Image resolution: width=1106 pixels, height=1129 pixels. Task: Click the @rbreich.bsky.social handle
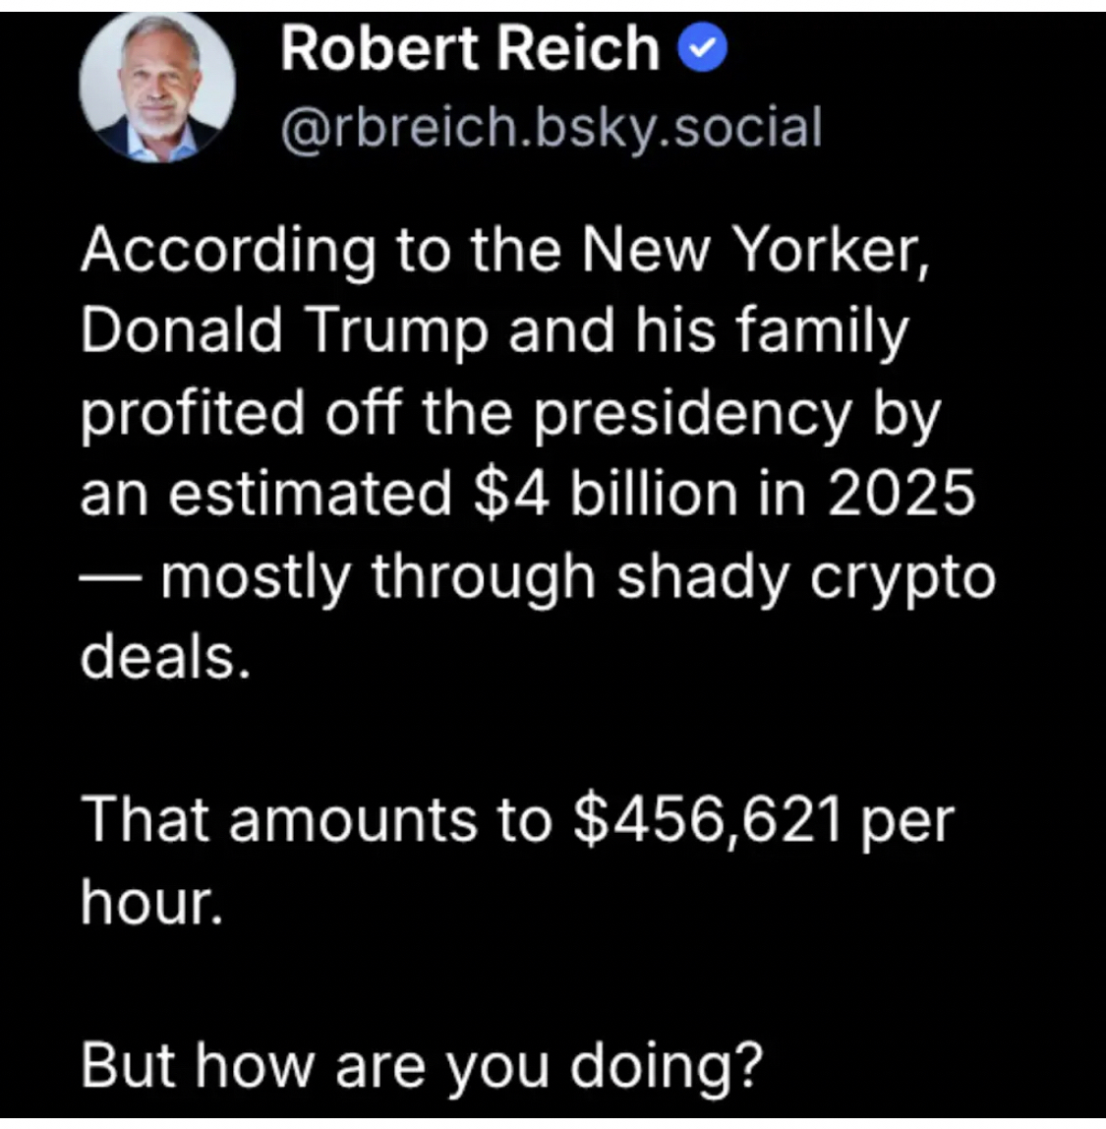pyautogui.click(x=551, y=129)
